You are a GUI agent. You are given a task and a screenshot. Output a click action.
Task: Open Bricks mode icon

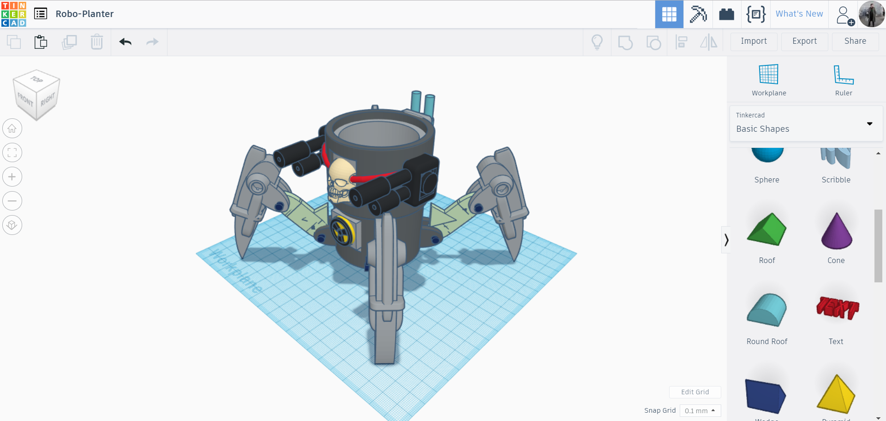point(727,14)
